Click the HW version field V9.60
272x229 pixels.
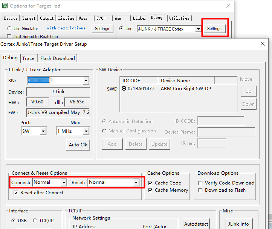(37, 102)
